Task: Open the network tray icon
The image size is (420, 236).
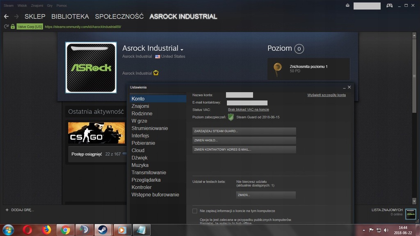Action: coord(379,230)
